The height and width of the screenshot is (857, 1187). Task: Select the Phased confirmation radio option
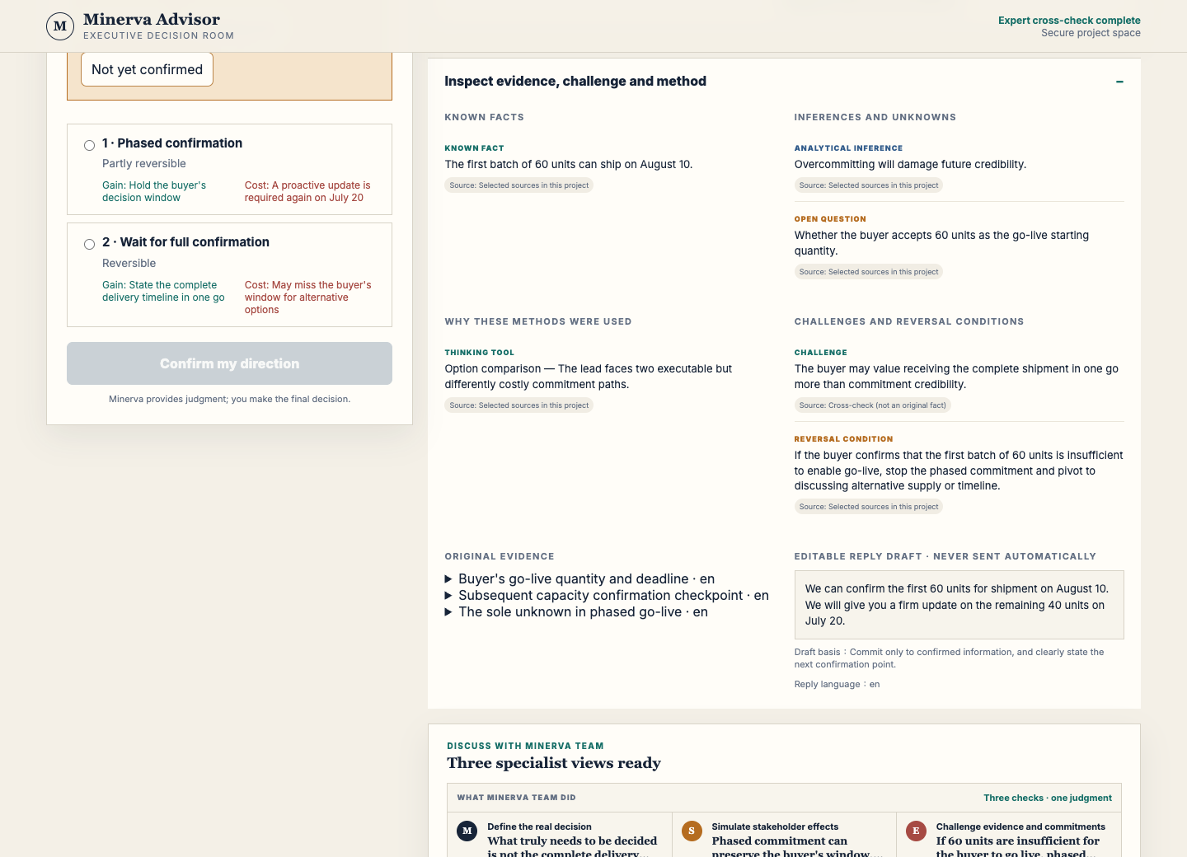89,146
